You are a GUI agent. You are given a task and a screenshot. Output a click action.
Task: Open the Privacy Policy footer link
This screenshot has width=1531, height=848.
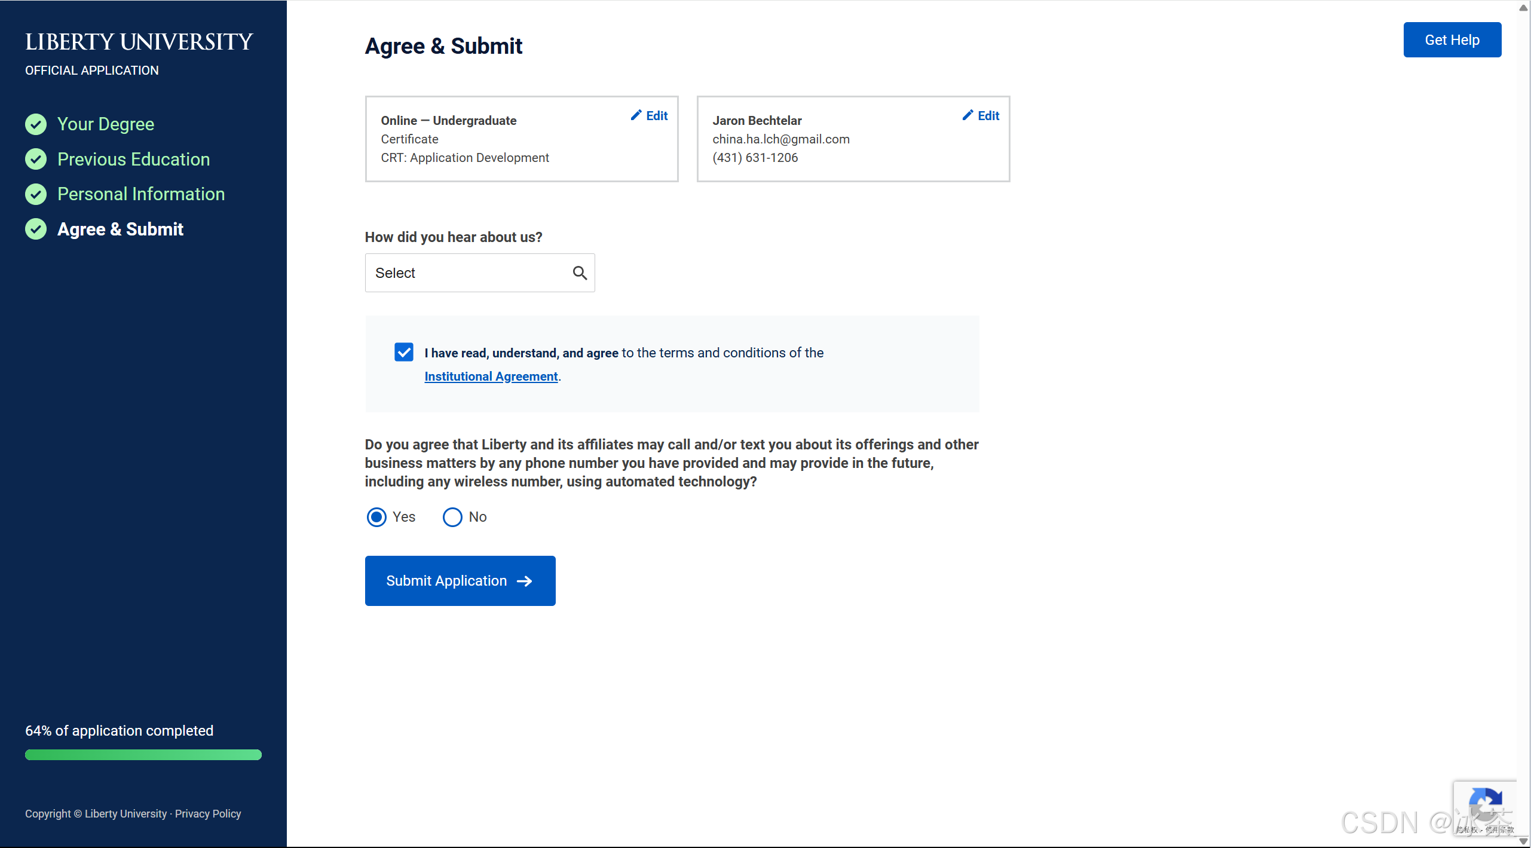click(x=208, y=814)
